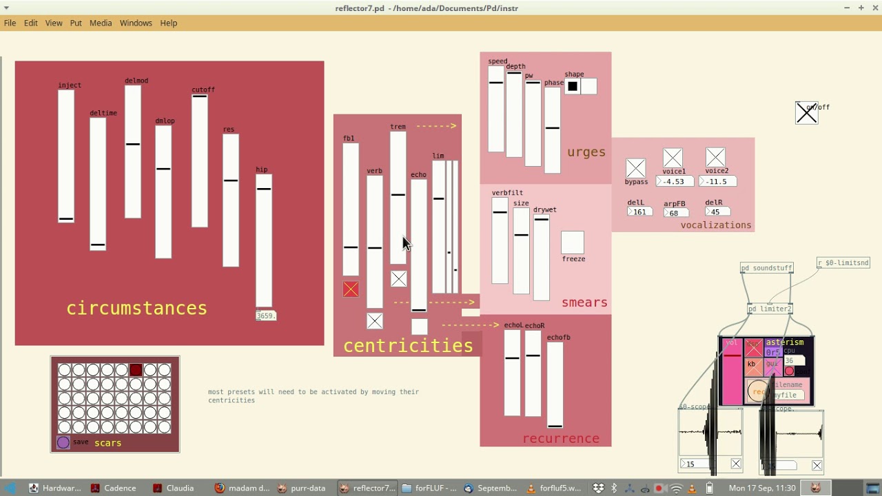Screen dimensions: 882x496
Task: Toggle the red fb1 checkbox
Action: (351, 289)
